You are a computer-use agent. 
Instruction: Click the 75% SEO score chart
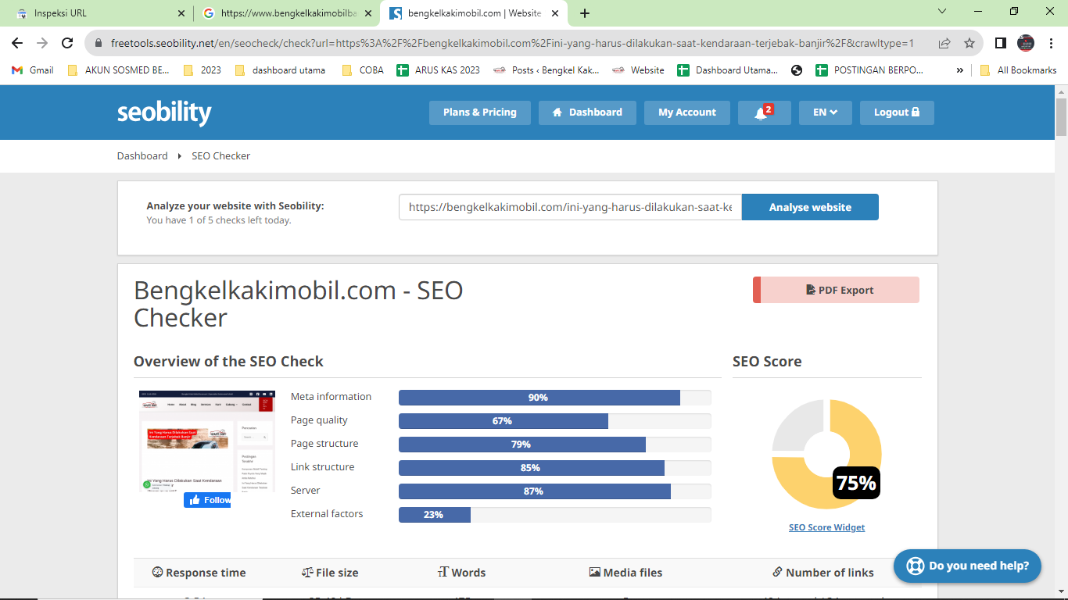(827, 454)
